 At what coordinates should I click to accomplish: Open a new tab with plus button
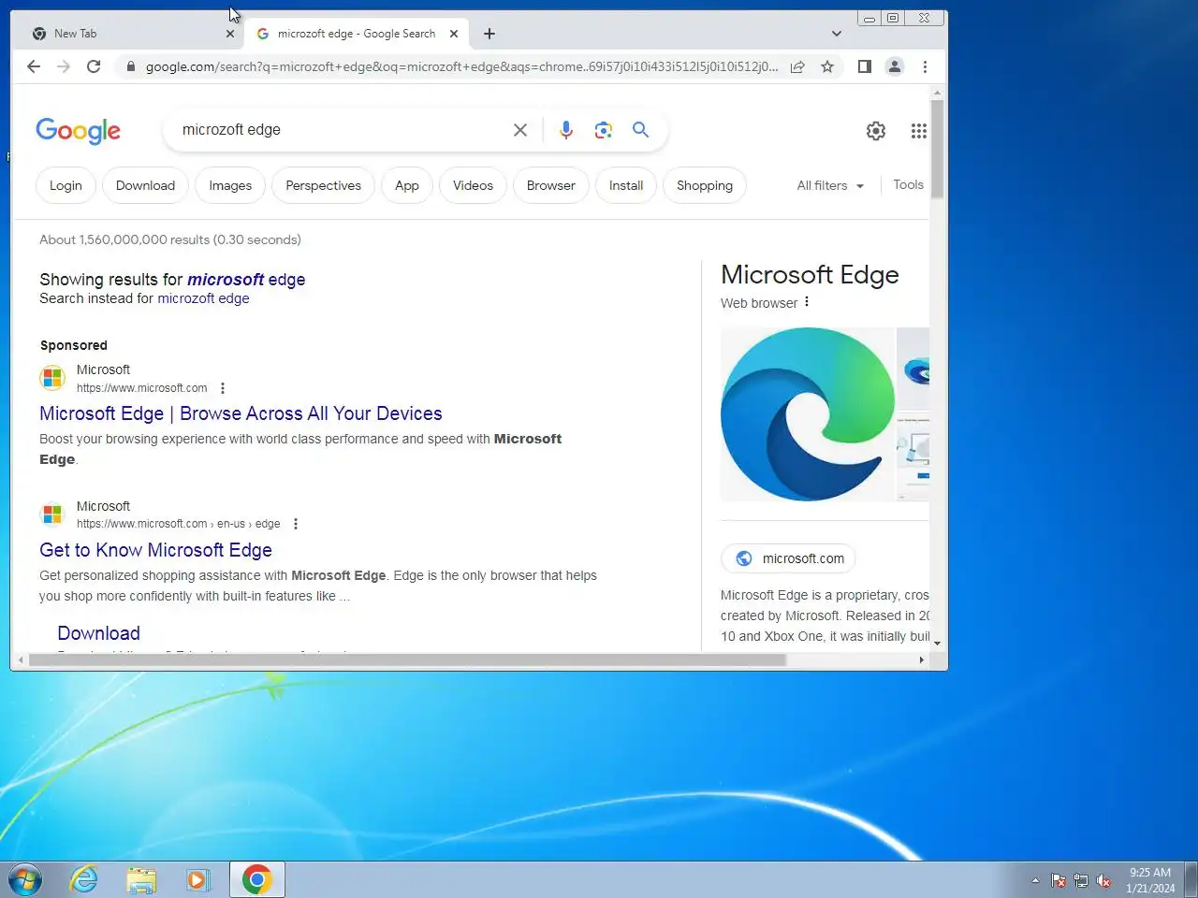489,34
